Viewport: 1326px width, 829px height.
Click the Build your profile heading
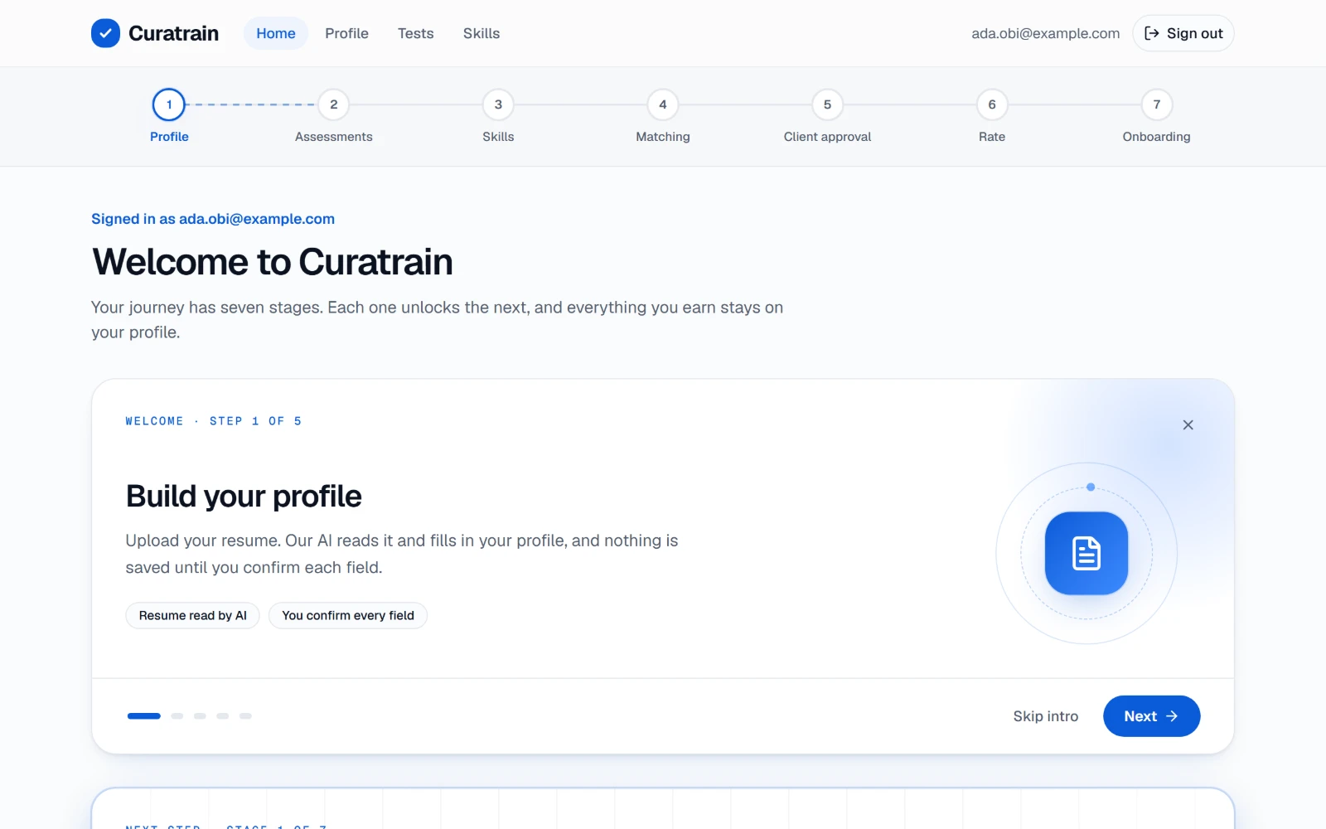(x=244, y=496)
